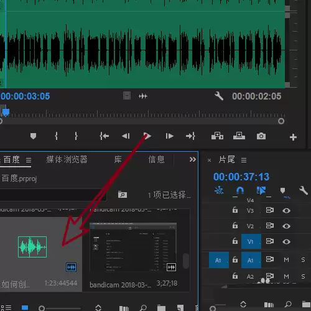Click the project panel vertical scrollbar
Image resolution: width=311 pixels, height=311 pixels.
(186, 261)
